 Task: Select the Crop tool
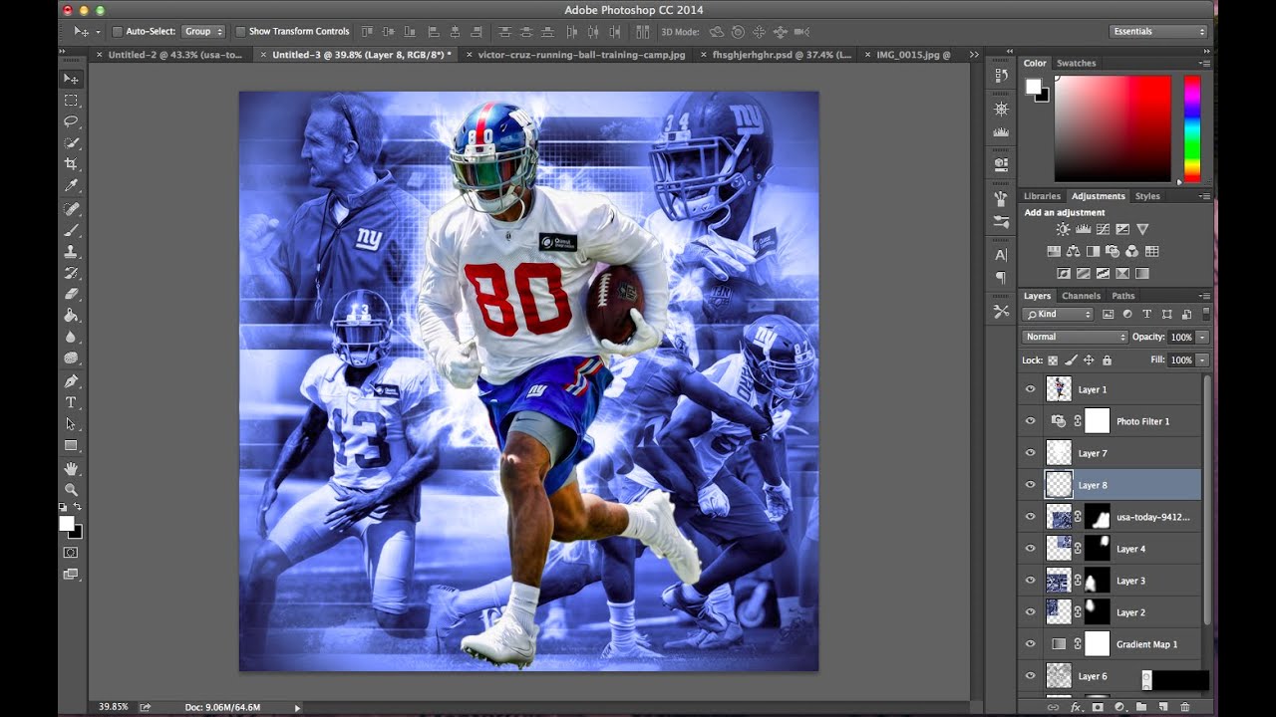[71, 164]
